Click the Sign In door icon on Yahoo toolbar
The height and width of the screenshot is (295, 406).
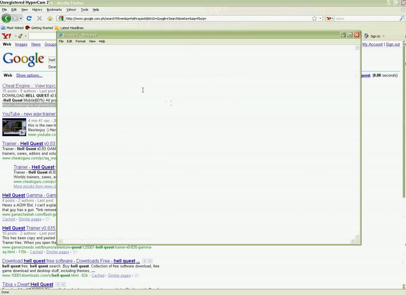(366, 36)
